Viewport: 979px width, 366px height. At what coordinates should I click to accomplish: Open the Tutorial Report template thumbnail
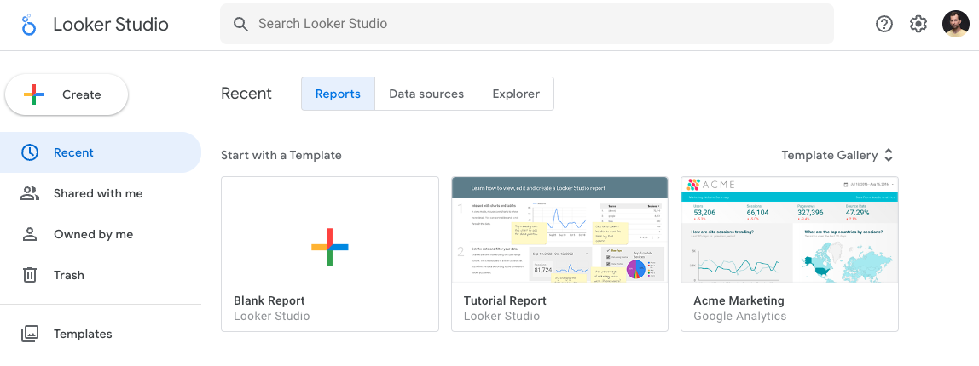(559, 230)
